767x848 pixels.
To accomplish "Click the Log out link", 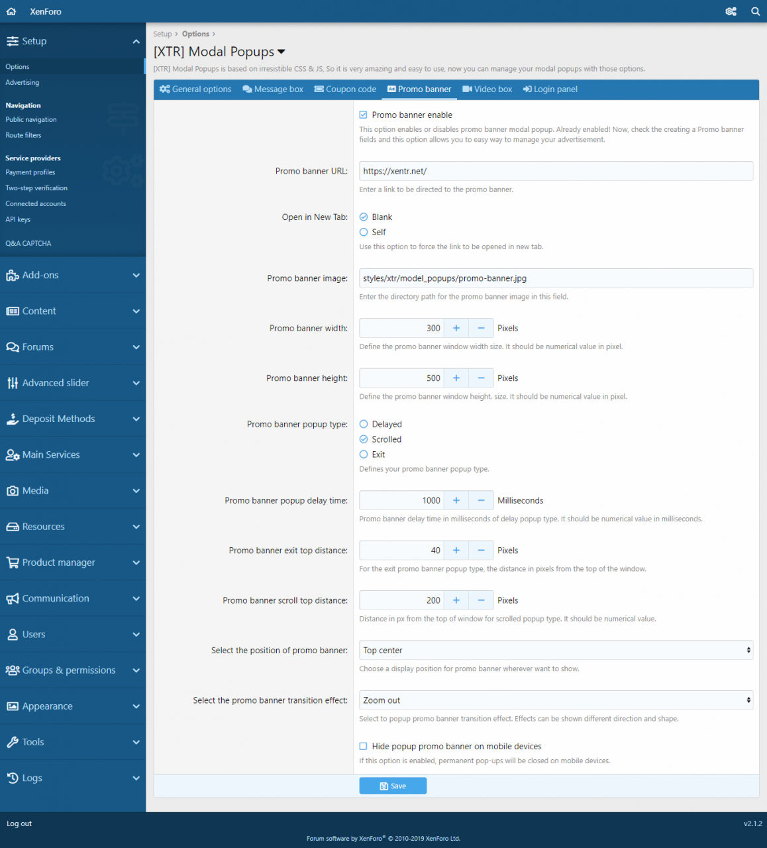I will click(x=19, y=823).
